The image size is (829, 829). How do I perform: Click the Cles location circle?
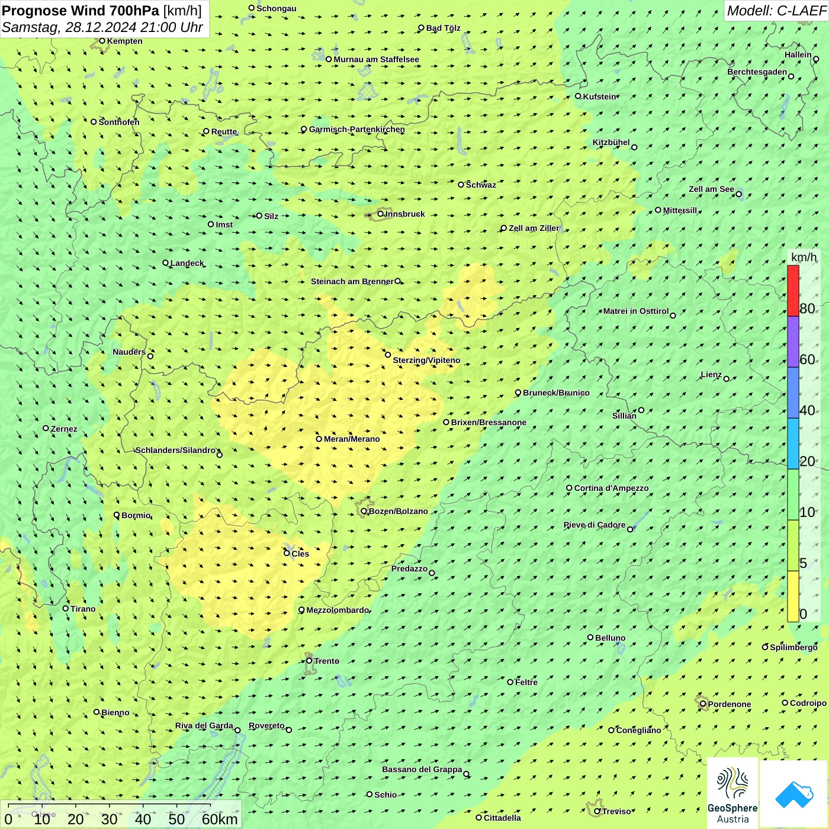287,553
